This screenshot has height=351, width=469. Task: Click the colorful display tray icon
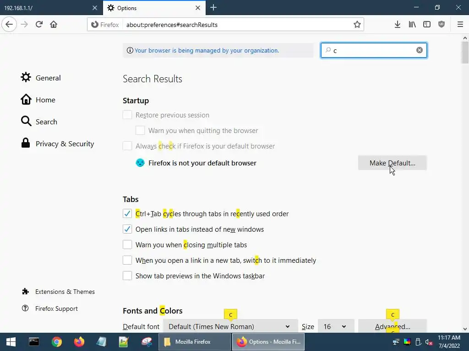coord(407,342)
